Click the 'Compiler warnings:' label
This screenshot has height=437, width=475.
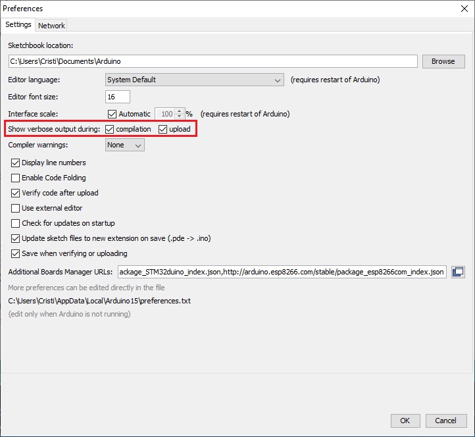point(38,145)
